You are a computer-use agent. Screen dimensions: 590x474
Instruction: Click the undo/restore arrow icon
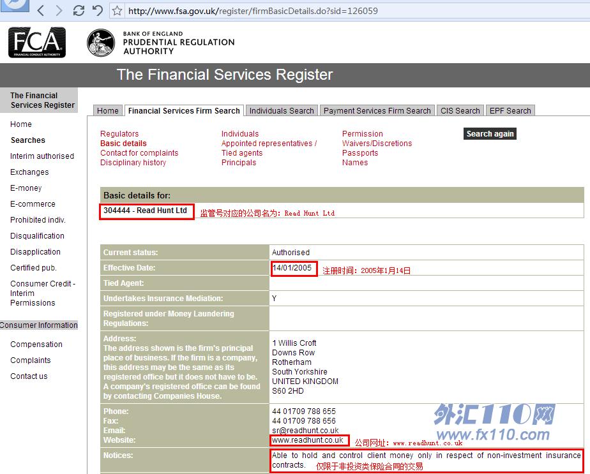[98, 10]
